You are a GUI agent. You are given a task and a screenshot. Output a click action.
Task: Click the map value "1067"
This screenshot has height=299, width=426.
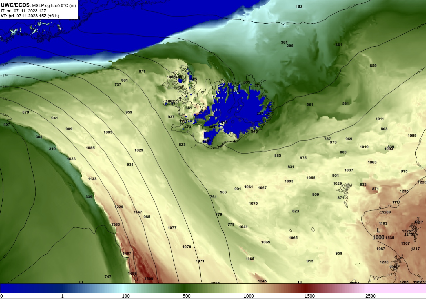[x=262, y=188]
